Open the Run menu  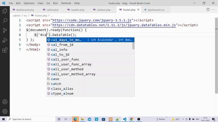tap(55, 3)
